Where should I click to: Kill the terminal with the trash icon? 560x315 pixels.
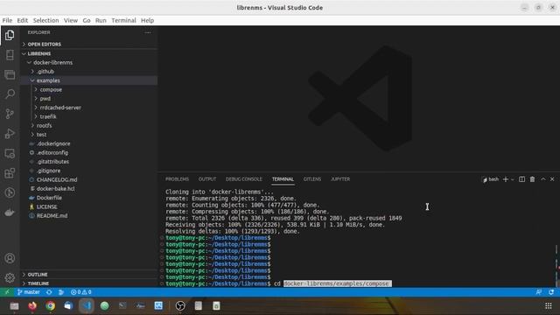532,179
